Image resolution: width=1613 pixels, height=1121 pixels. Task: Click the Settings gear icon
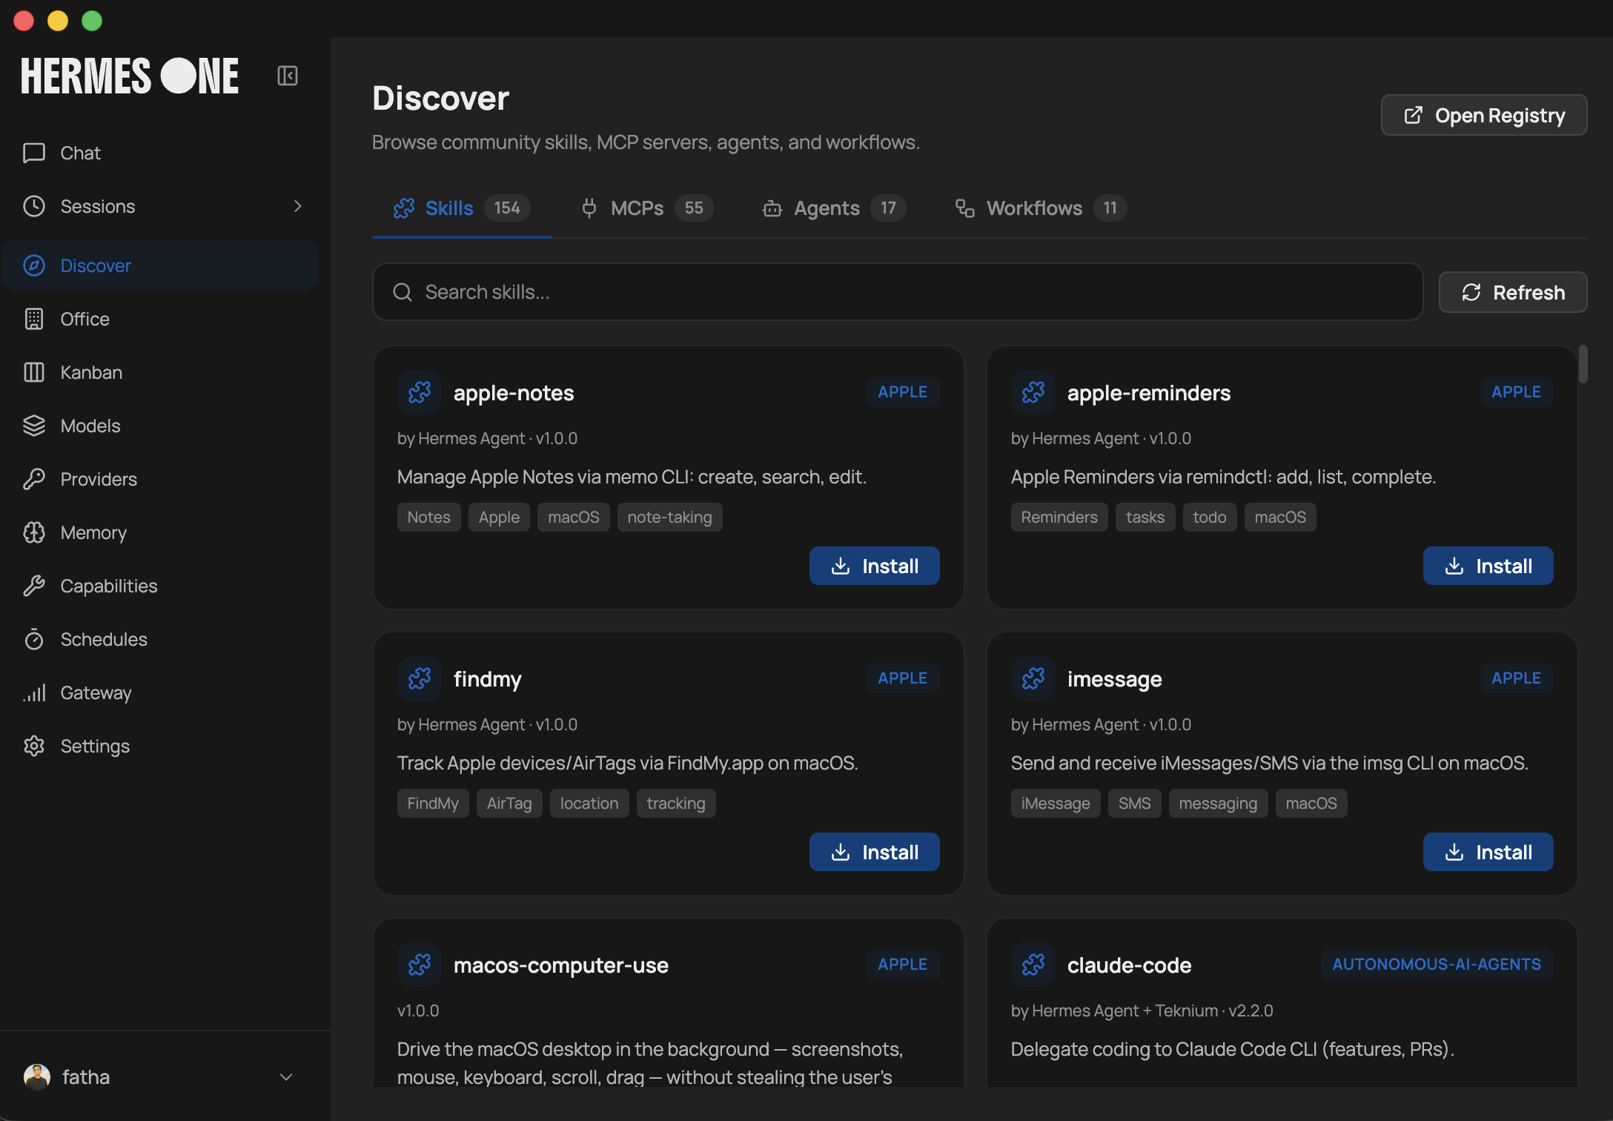coord(34,746)
